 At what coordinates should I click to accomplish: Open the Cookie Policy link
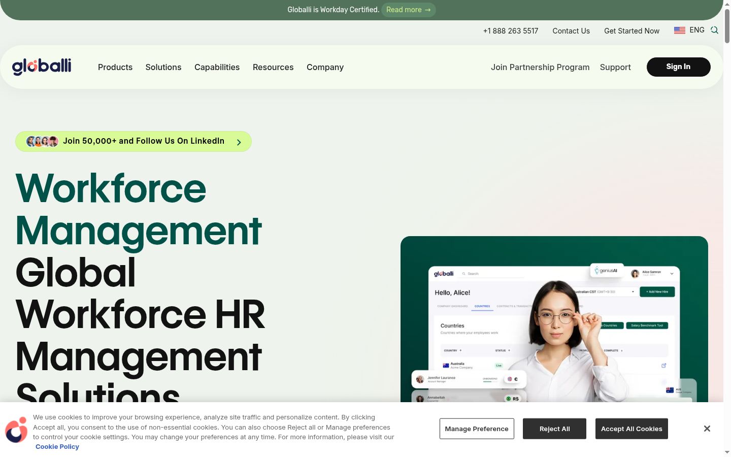[57, 447]
